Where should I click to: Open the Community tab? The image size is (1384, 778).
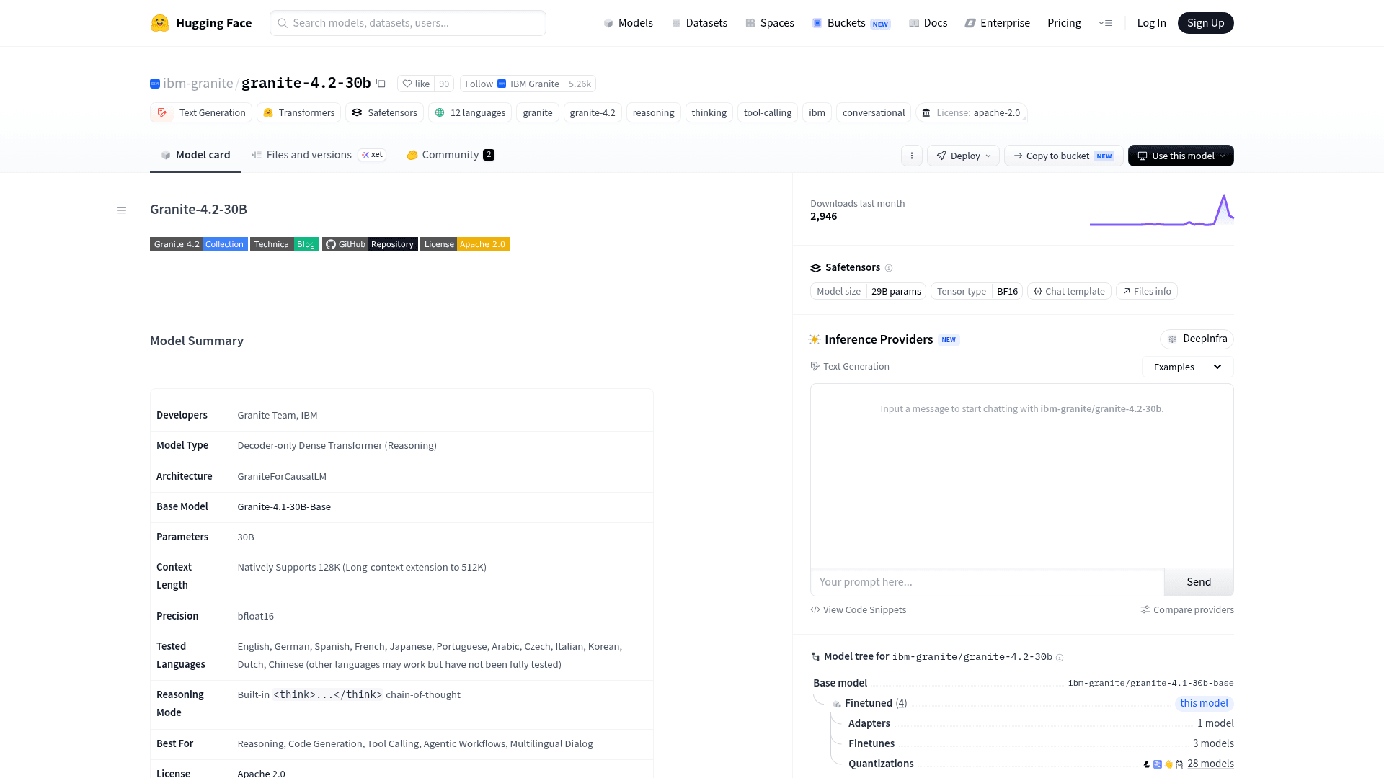tap(451, 155)
